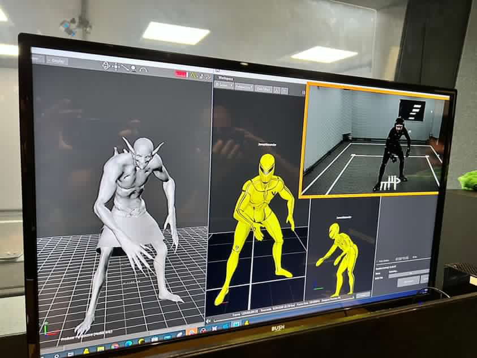Click the bone link tool icon

(125, 67)
